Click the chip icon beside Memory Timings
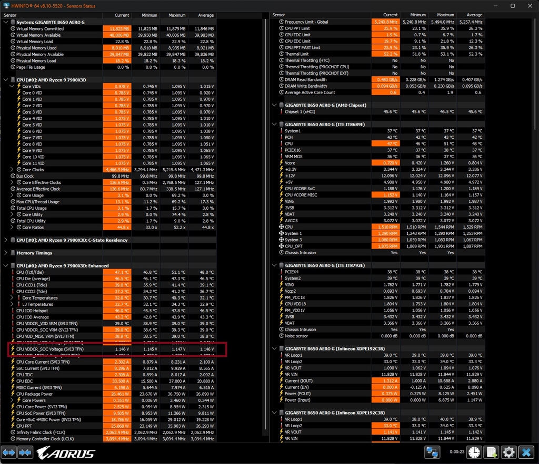 (x=13, y=253)
